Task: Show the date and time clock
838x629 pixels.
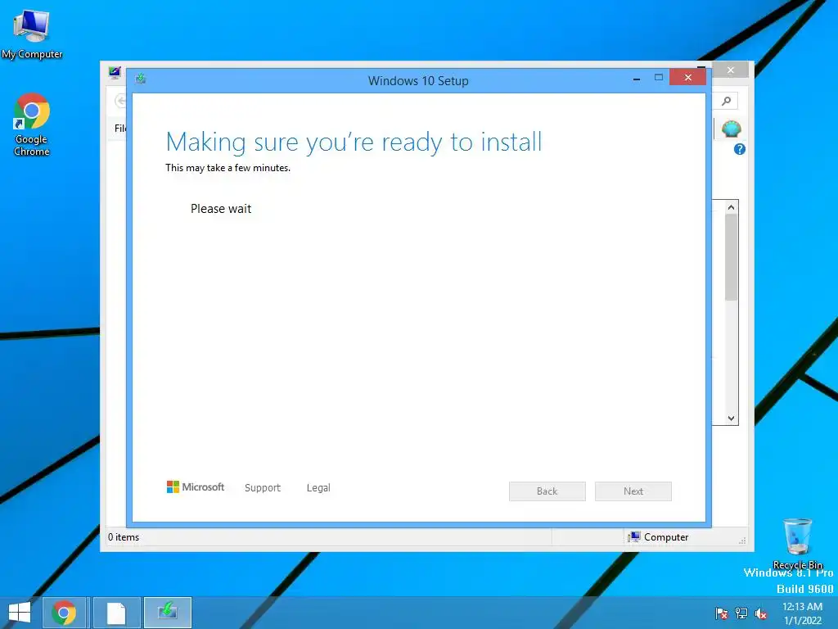Action: coord(802,613)
